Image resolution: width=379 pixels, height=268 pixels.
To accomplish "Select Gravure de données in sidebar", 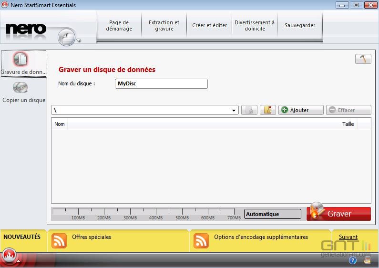I will pos(23,63).
